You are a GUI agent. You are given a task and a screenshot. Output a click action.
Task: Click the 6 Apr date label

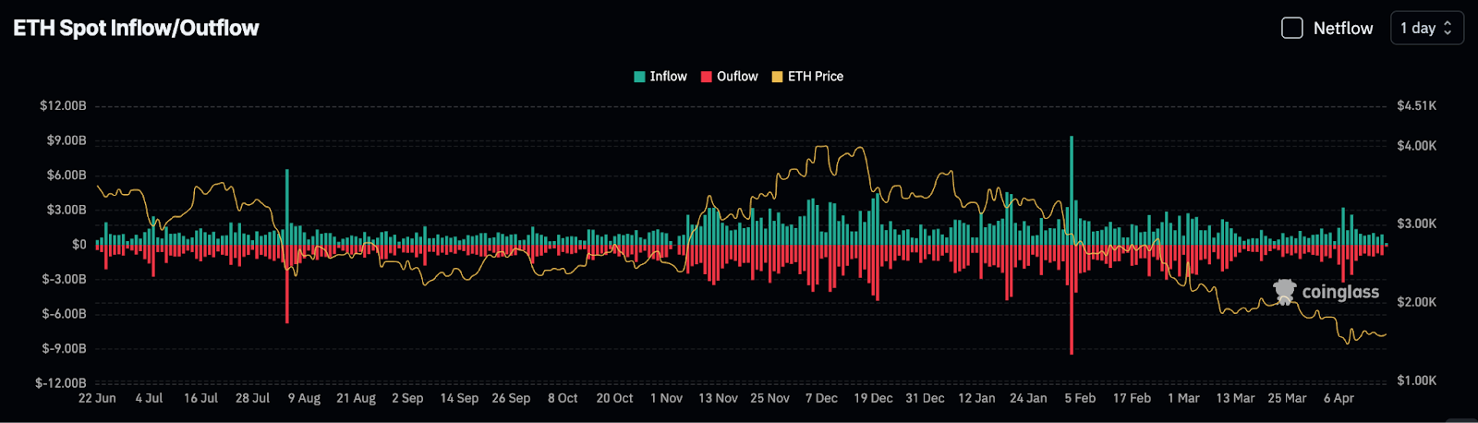[x=1339, y=398]
